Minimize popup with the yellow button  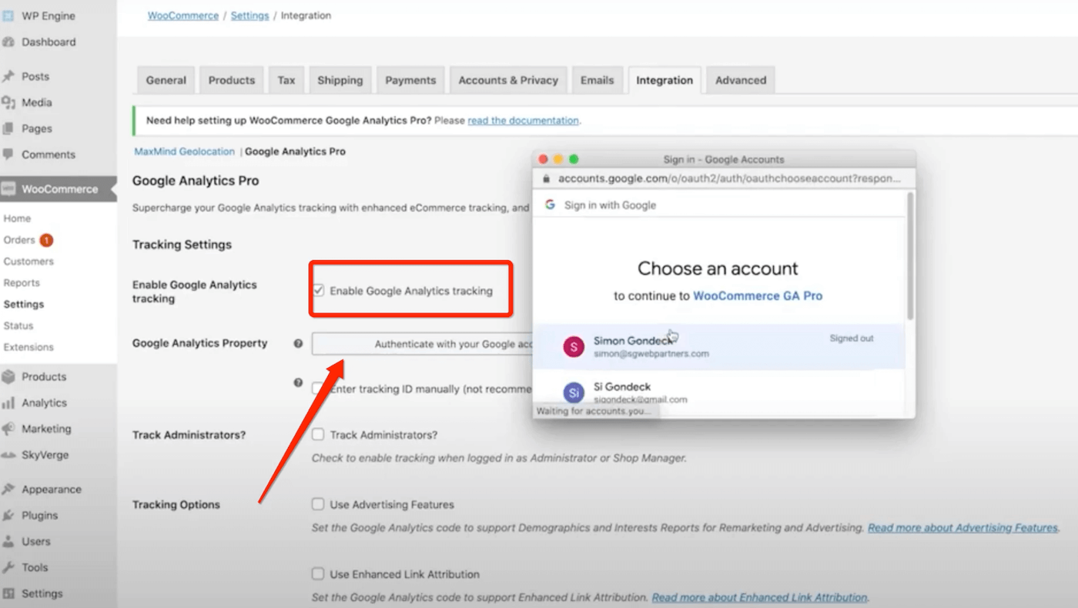click(558, 159)
